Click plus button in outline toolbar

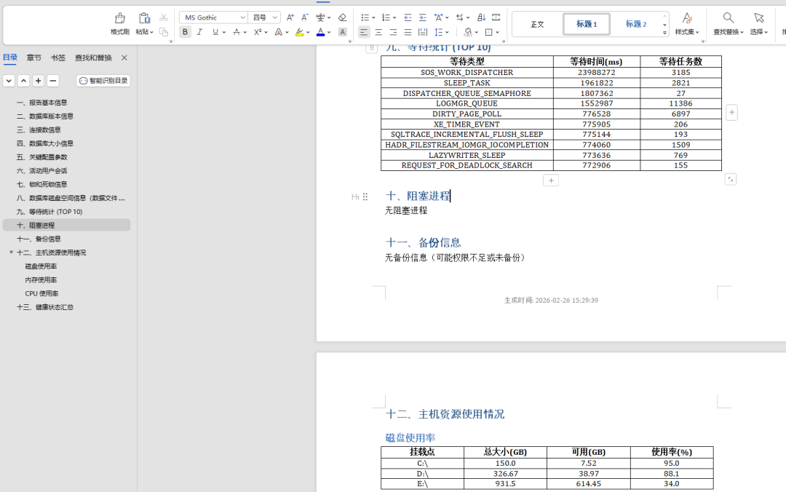point(38,80)
